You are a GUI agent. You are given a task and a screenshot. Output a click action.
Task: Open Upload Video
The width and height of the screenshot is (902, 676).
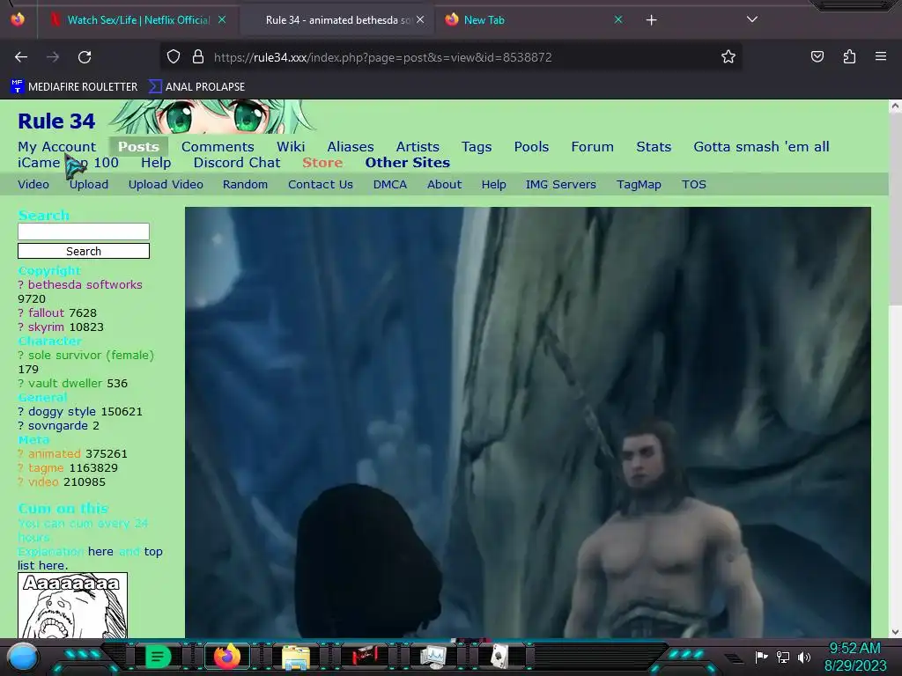(166, 185)
